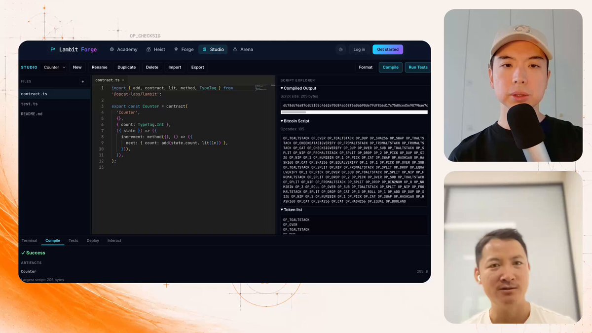Viewport: 592px width, 333px height.
Task: Click the Export toolbar button
Action: (197, 67)
